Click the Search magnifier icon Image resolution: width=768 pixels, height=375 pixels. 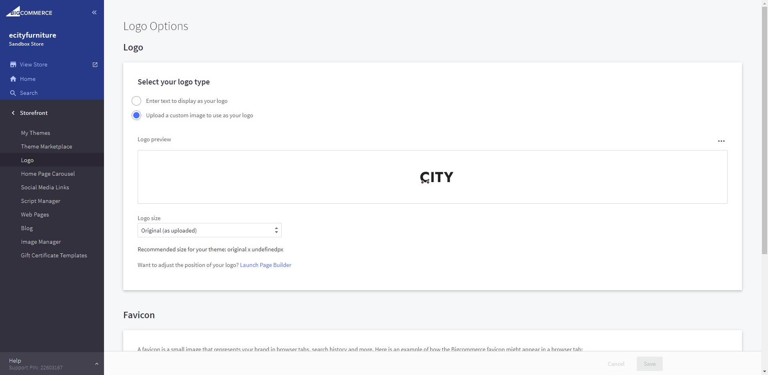point(13,93)
